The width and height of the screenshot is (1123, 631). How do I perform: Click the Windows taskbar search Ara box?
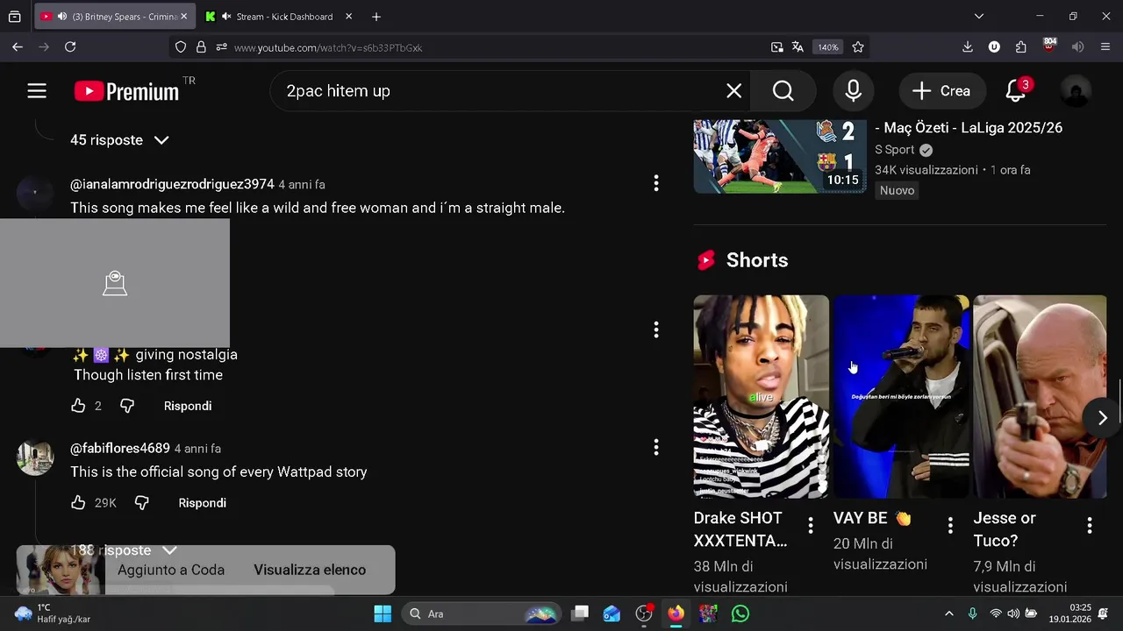pos(481,613)
